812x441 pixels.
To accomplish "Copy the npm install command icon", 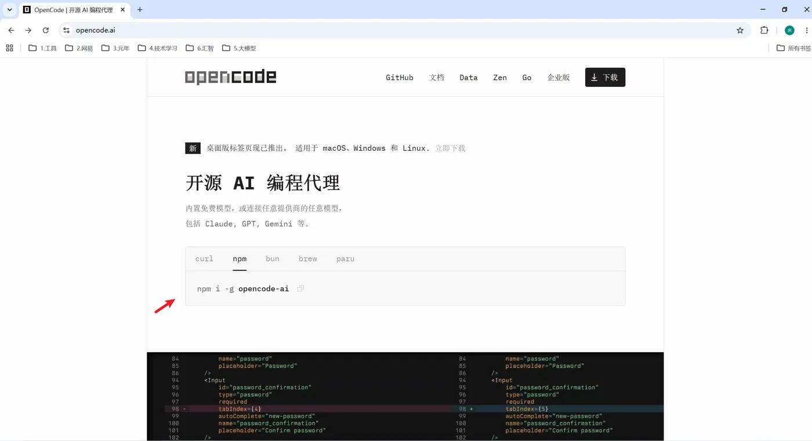I will pyautogui.click(x=300, y=288).
